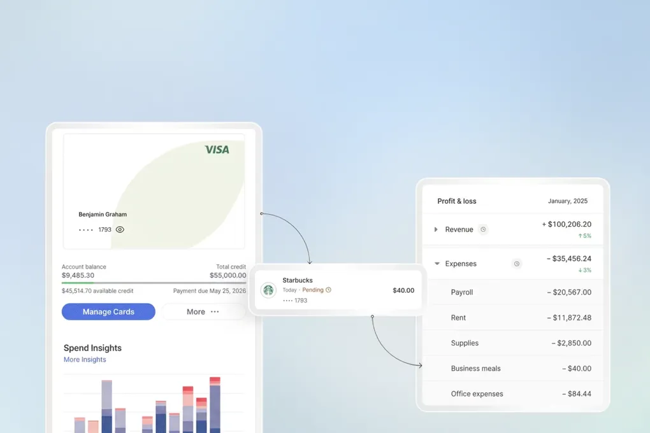Click the Starbucks transaction name
The image size is (650, 433).
tap(298, 281)
